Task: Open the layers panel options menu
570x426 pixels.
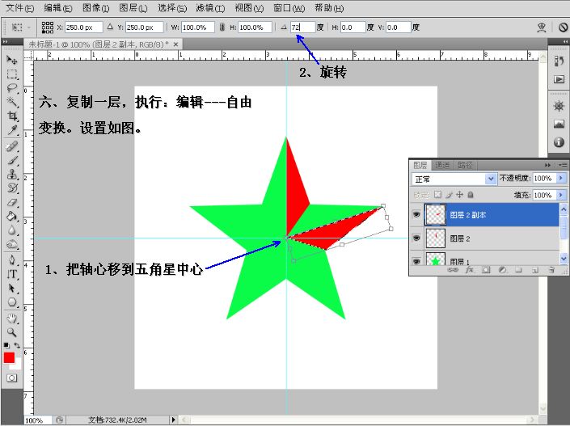Action: coord(563,165)
